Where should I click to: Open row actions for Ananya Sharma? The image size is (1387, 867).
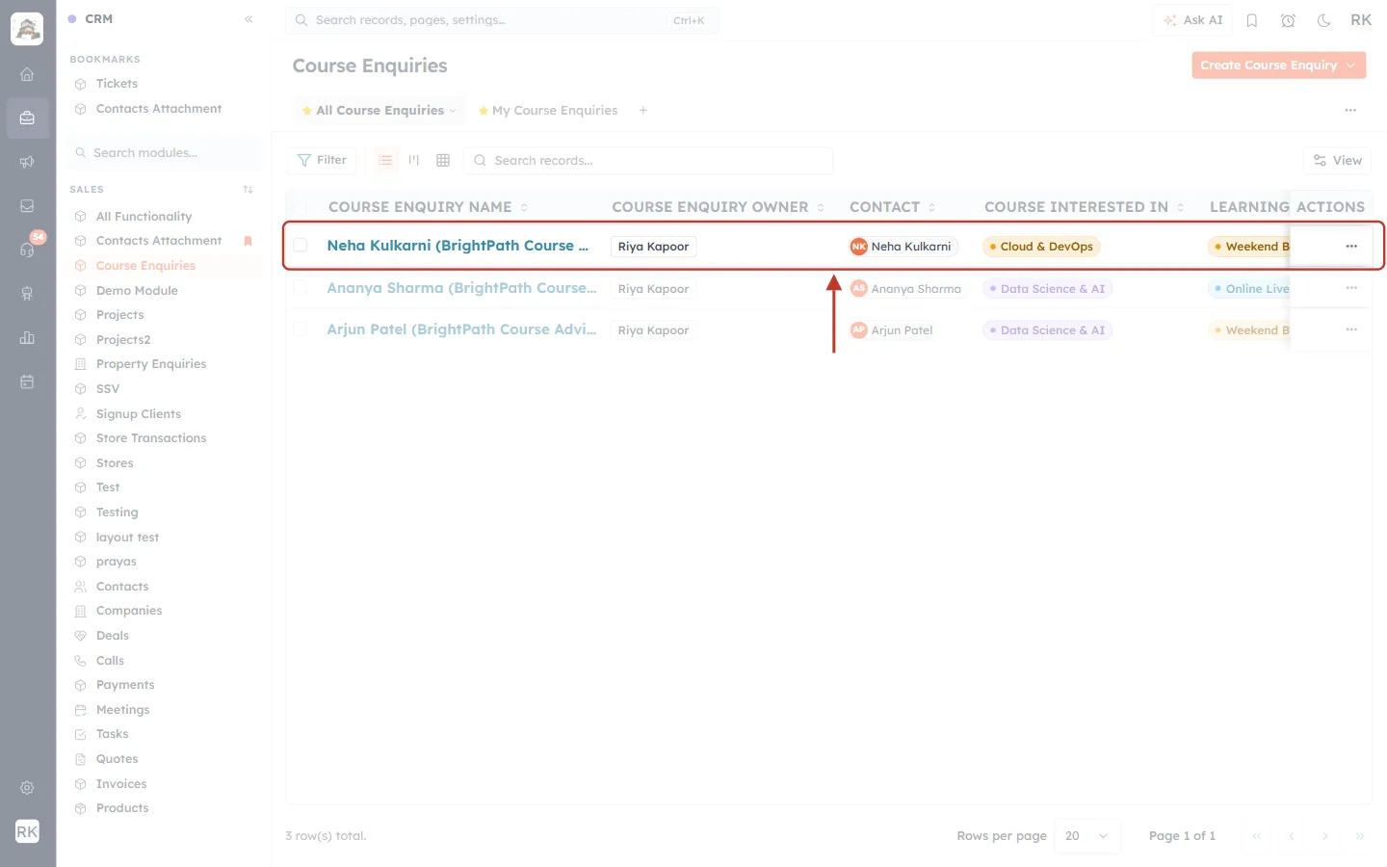pos(1351,288)
